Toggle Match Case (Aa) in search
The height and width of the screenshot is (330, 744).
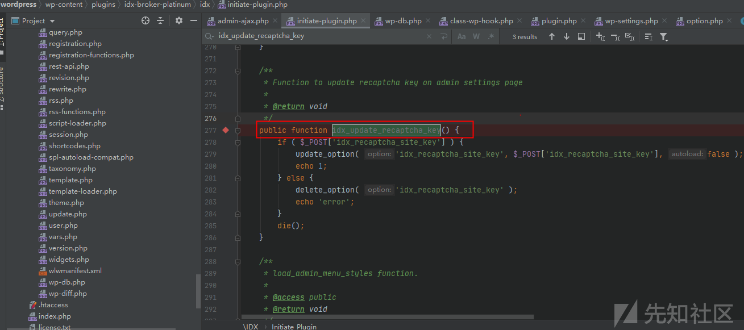point(462,36)
